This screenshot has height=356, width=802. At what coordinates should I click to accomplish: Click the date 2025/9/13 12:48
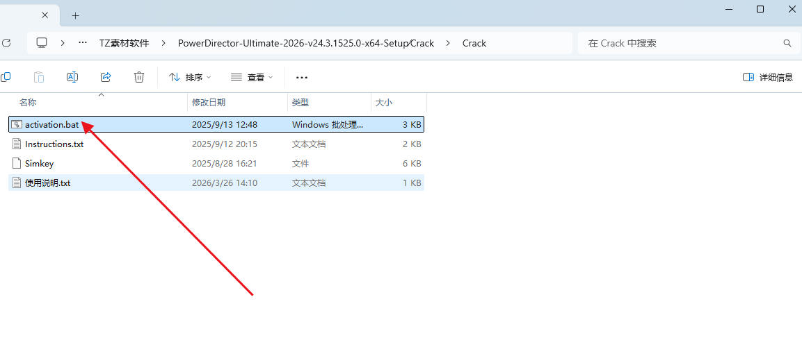(x=225, y=124)
